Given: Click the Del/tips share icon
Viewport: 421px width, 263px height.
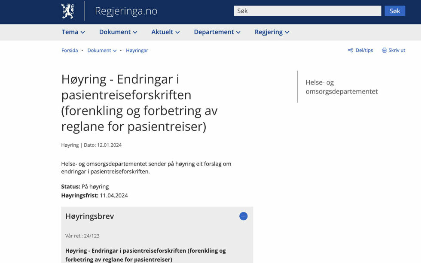Looking at the screenshot, I should point(351,50).
